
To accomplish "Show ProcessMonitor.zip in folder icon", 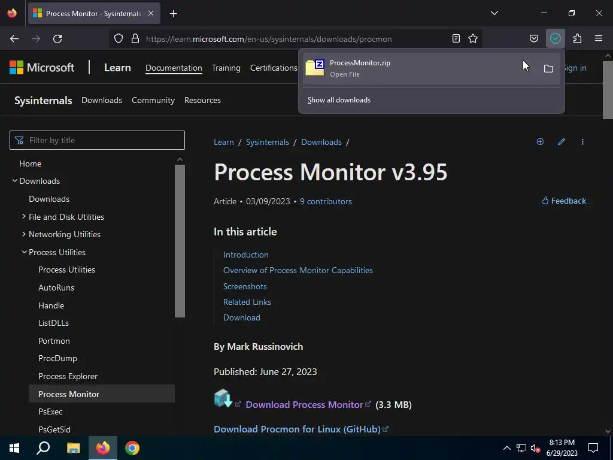I will (548, 69).
